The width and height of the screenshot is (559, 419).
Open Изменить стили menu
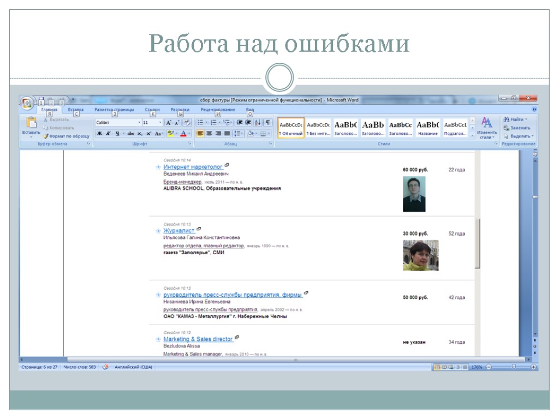pos(486,128)
